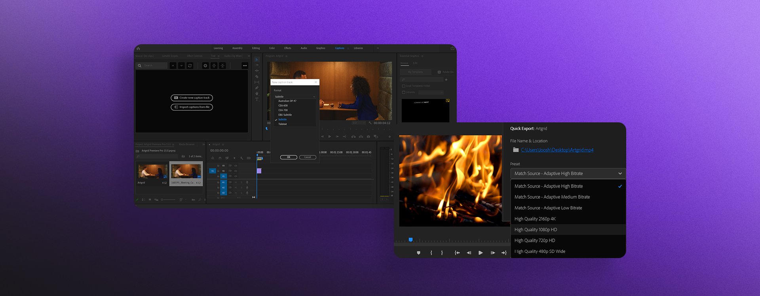Open the Artgrid.mp4 file path link
Image resolution: width=760 pixels, height=296 pixels.
[557, 150]
